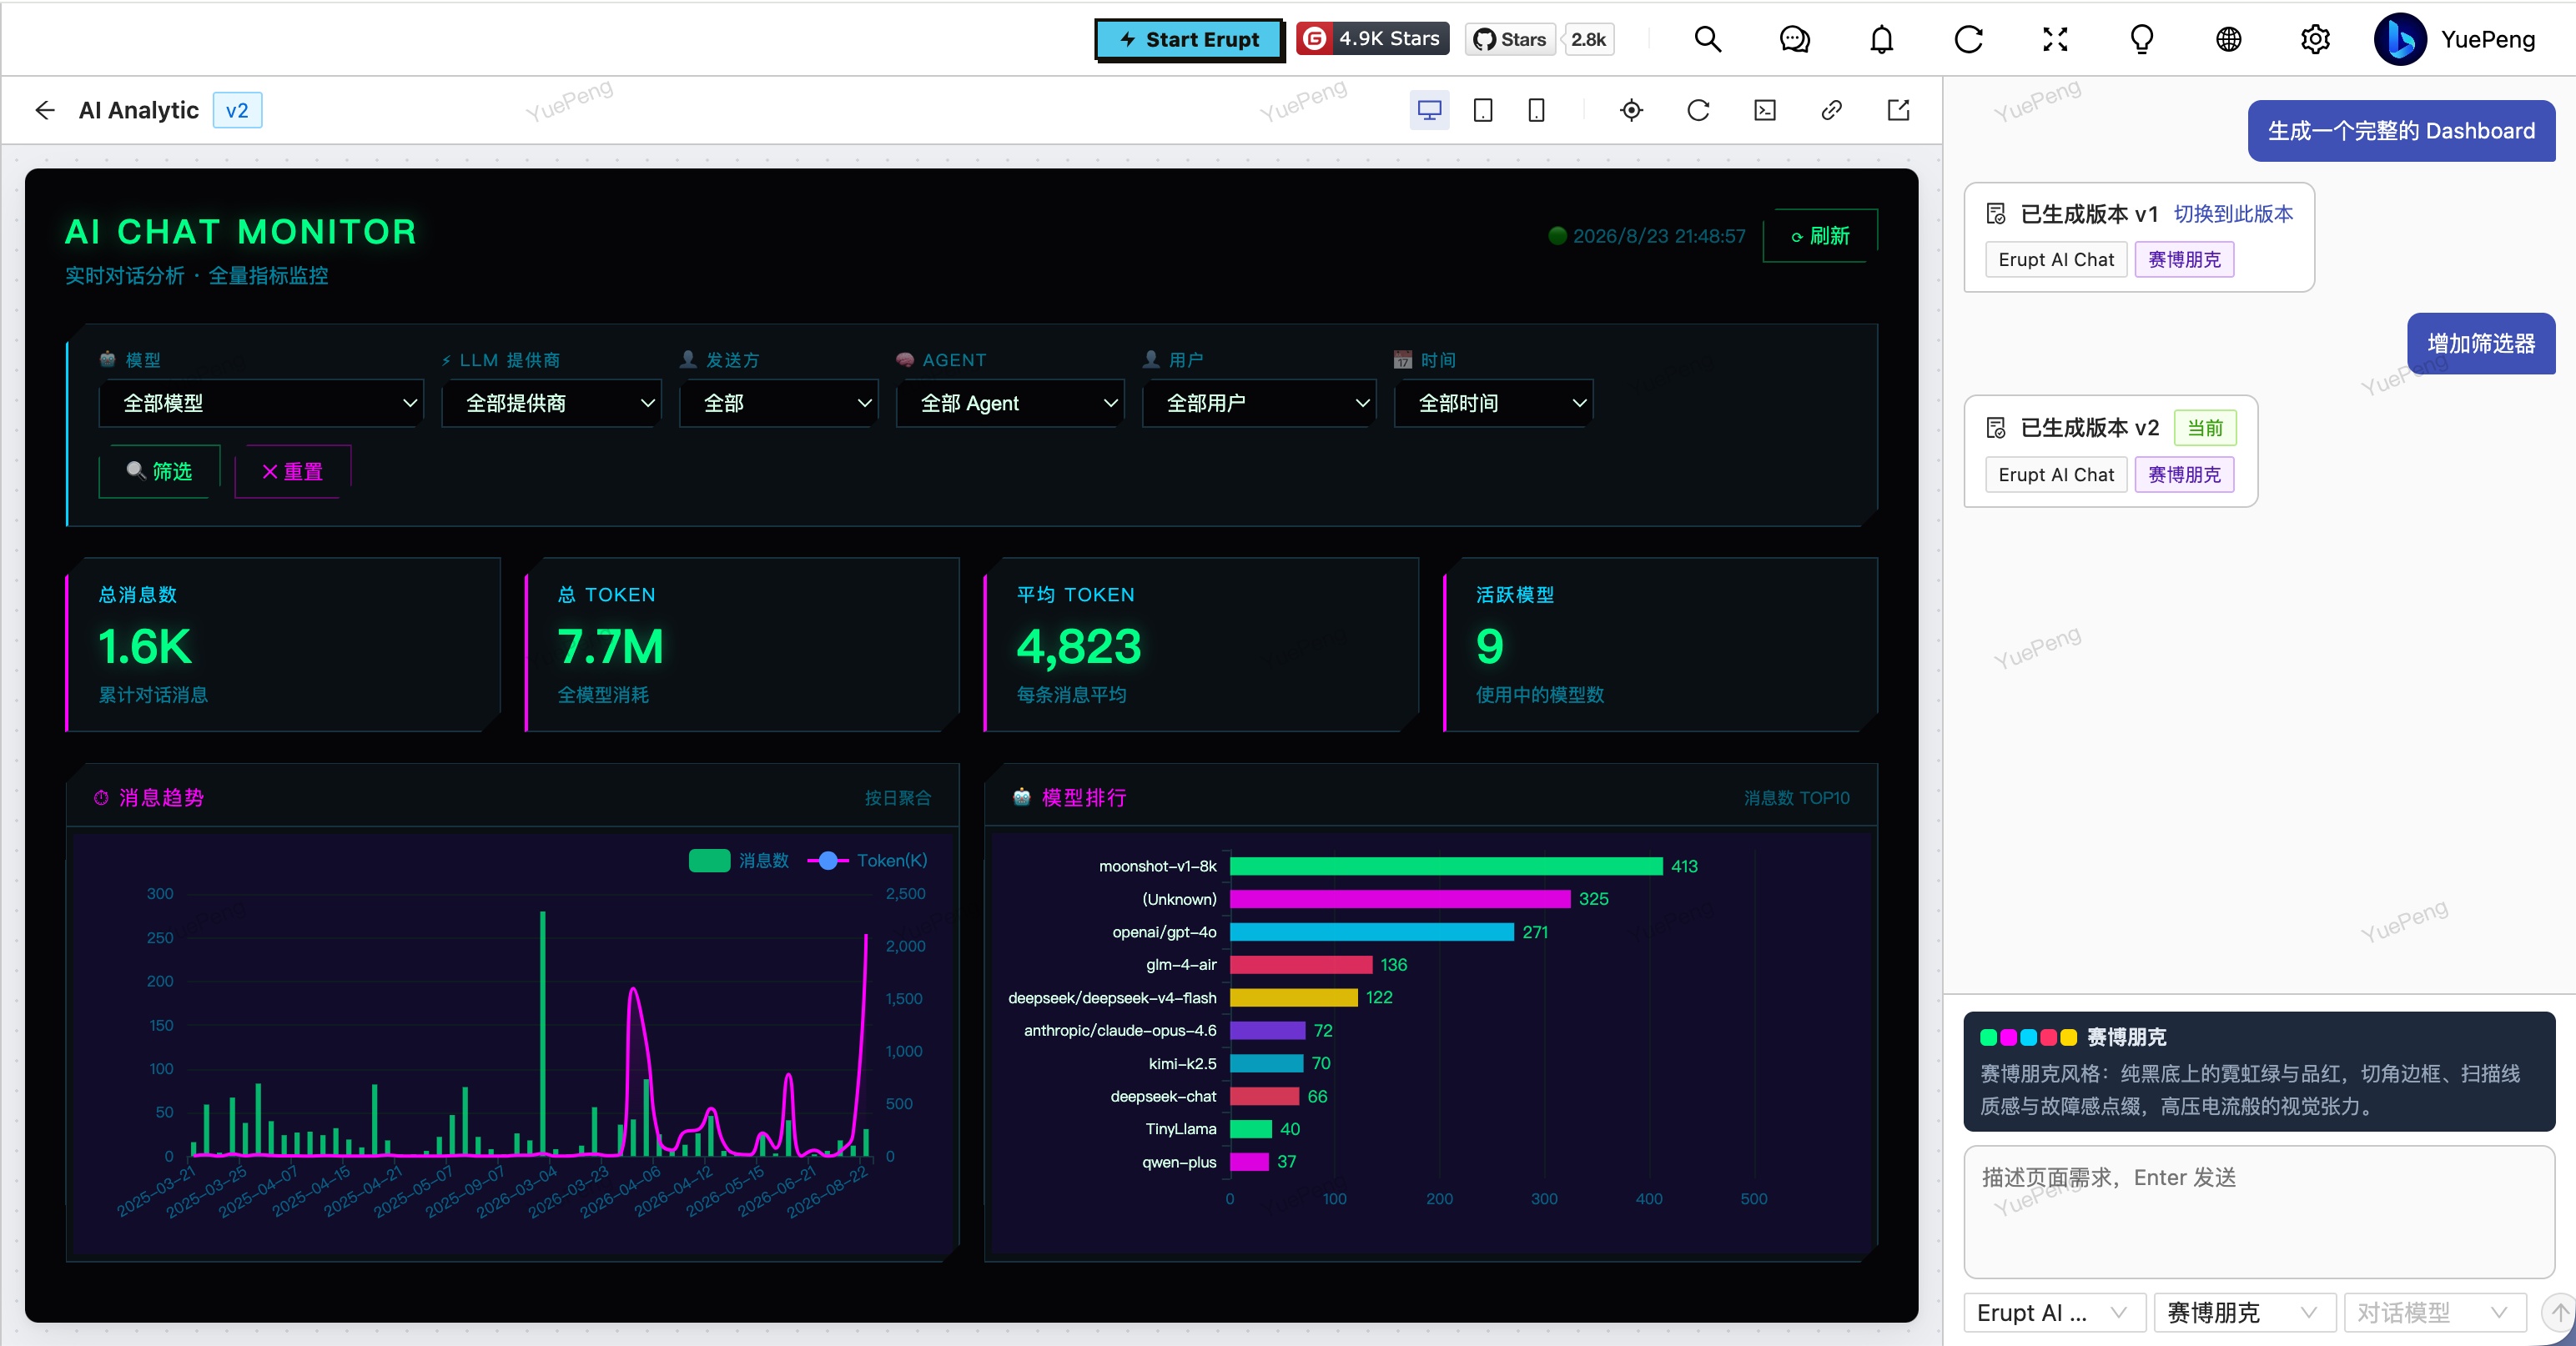Toggle fullscreen mode icon
This screenshot has height=1346, width=2576.
[2055, 39]
